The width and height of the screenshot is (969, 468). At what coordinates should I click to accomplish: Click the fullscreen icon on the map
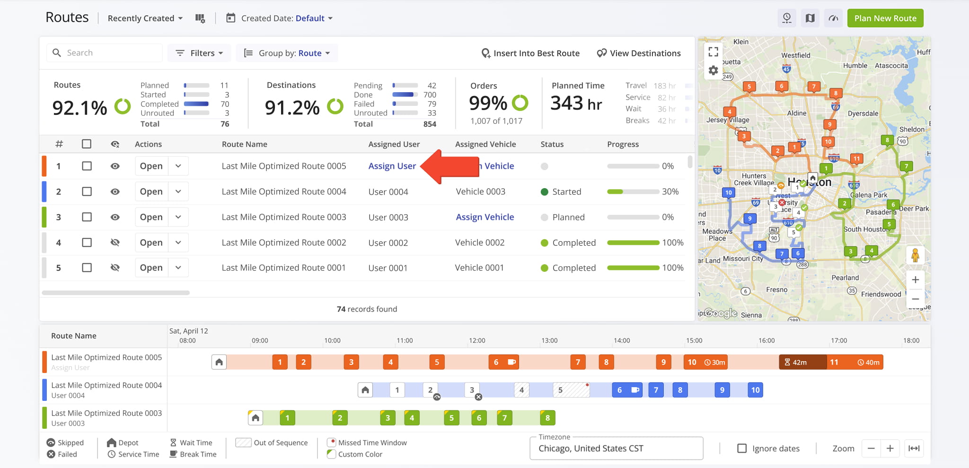click(713, 52)
